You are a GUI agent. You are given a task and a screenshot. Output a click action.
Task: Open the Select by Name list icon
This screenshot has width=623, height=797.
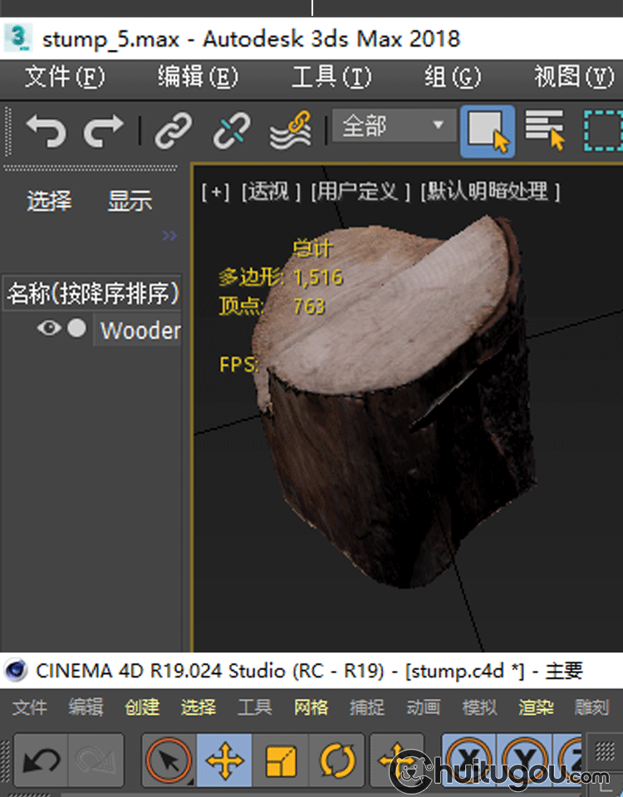pyautogui.click(x=545, y=130)
